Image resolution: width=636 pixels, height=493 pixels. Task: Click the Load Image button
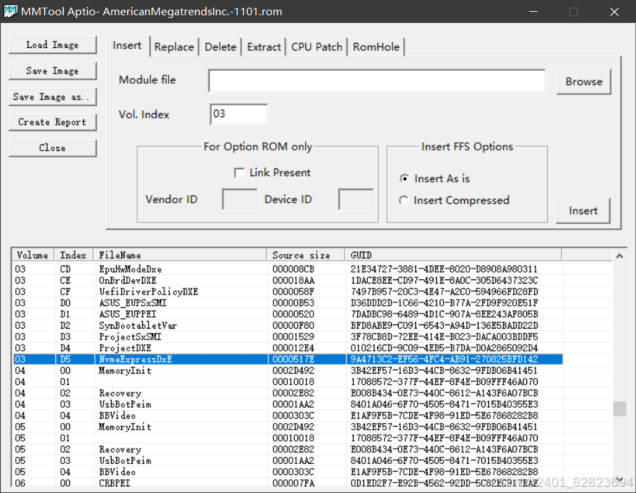pyautogui.click(x=53, y=45)
